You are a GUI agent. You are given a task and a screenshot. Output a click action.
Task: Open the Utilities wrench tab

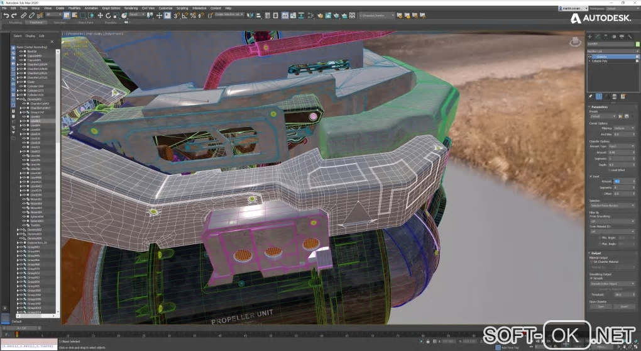(630, 36)
